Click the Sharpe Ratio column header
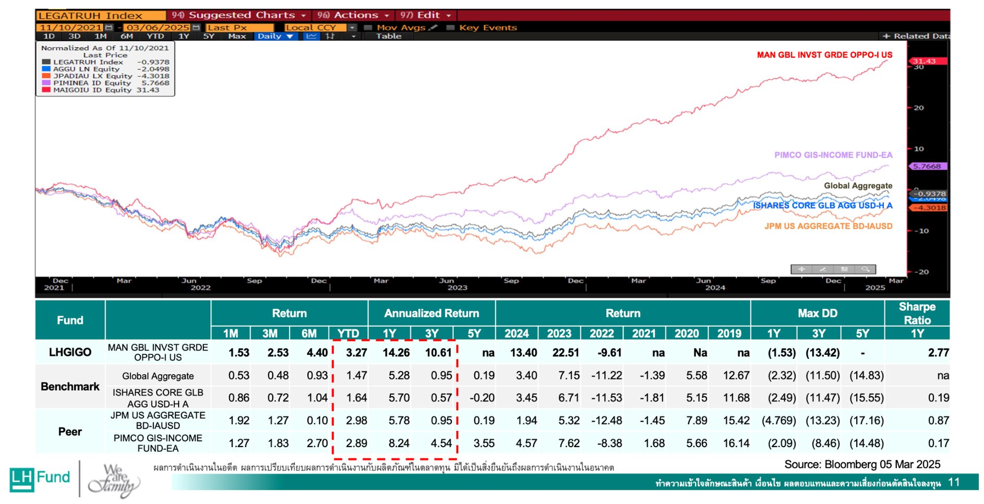Image resolution: width=984 pixels, height=504 pixels. point(917,314)
